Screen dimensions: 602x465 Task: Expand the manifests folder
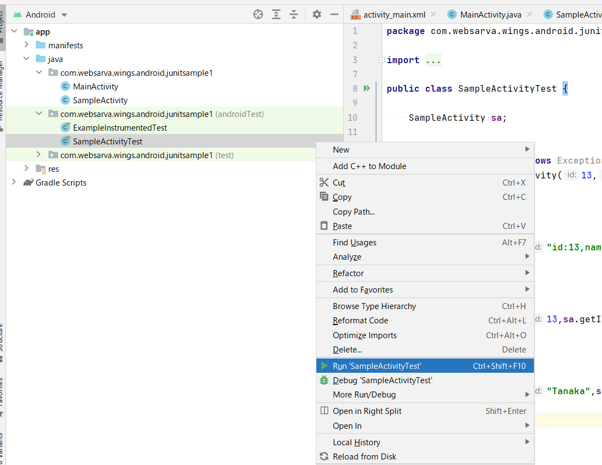(26, 45)
